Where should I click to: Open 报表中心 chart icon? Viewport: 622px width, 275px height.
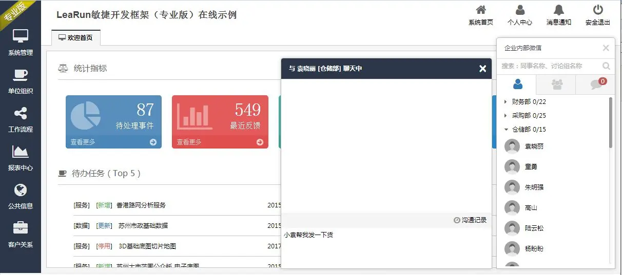click(x=21, y=152)
